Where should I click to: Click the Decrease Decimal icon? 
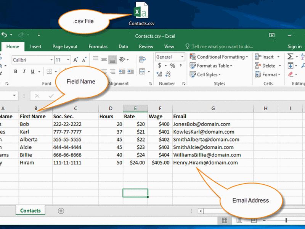coord(168,74)
